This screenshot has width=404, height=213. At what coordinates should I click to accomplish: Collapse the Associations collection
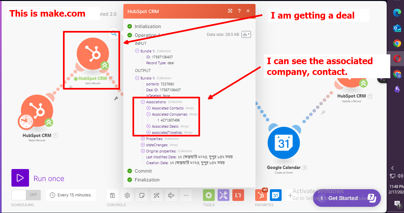coord(143,102)
